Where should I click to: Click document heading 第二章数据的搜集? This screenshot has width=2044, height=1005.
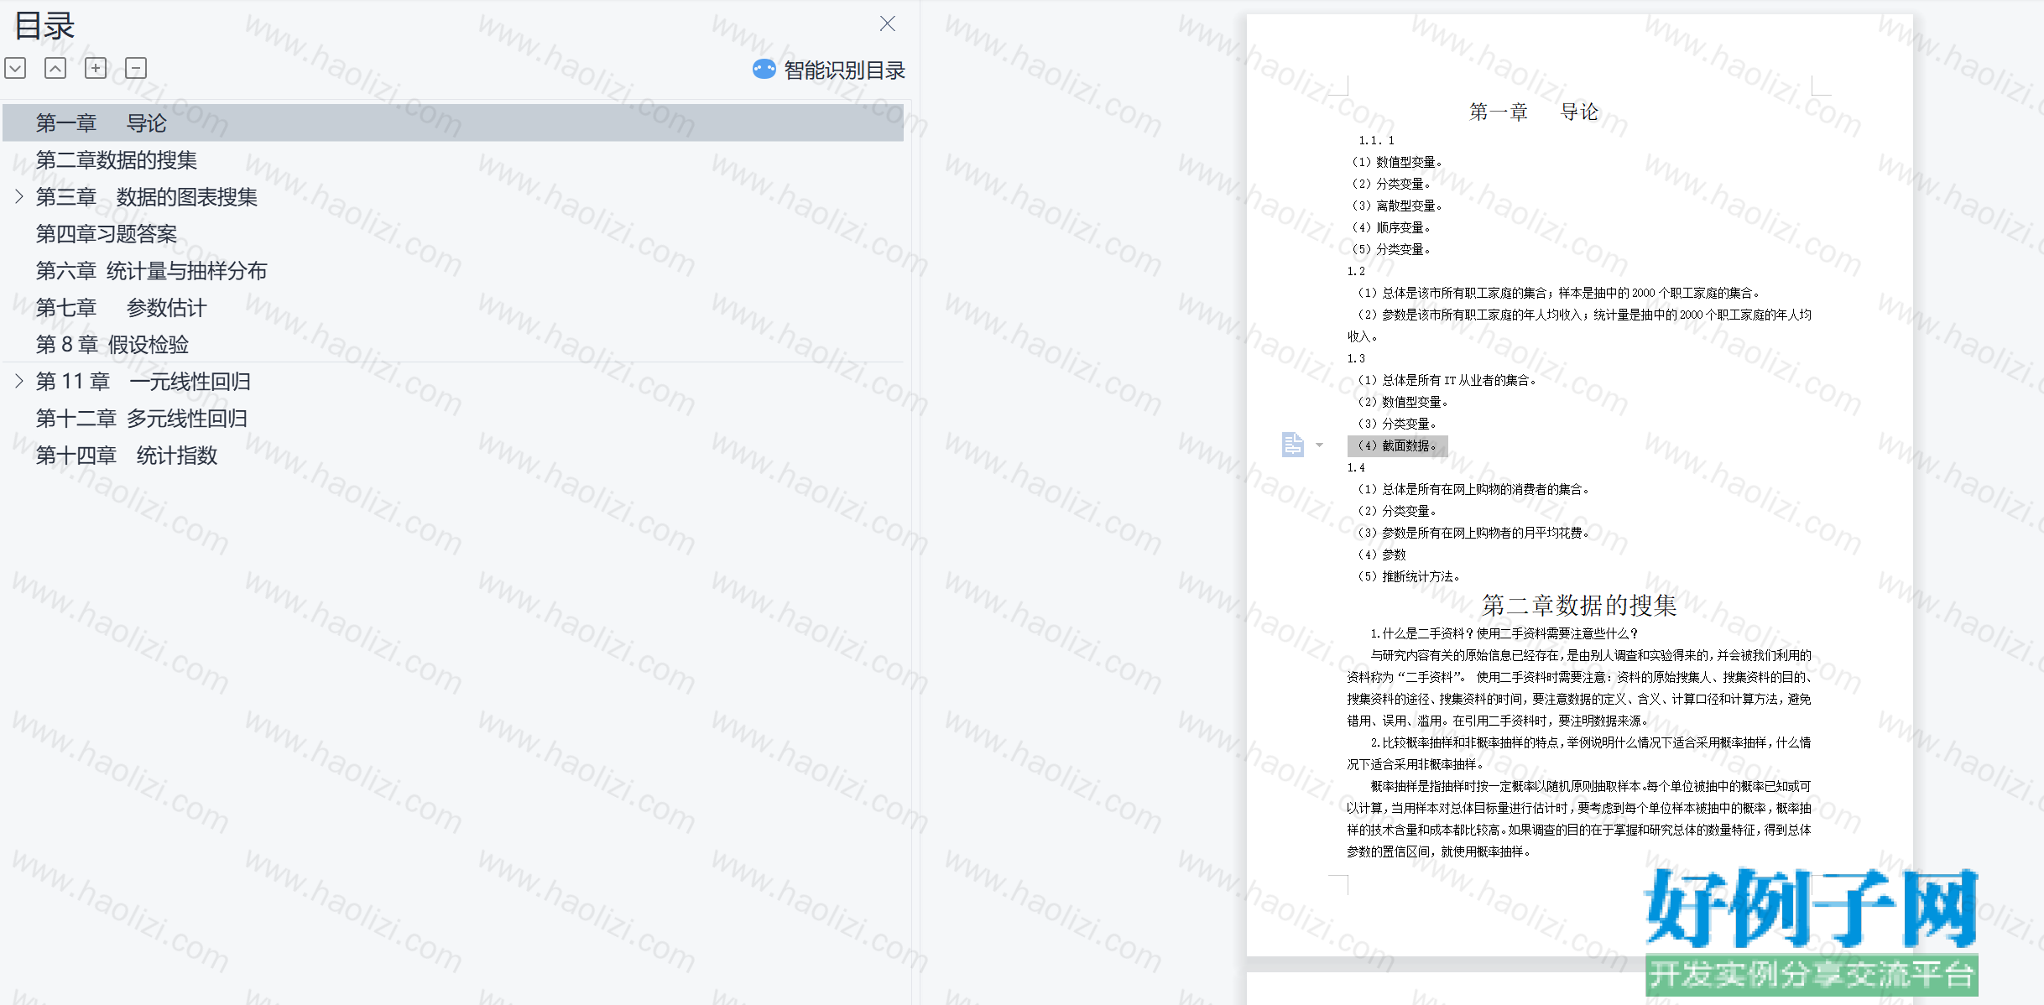click(1579, 605)
